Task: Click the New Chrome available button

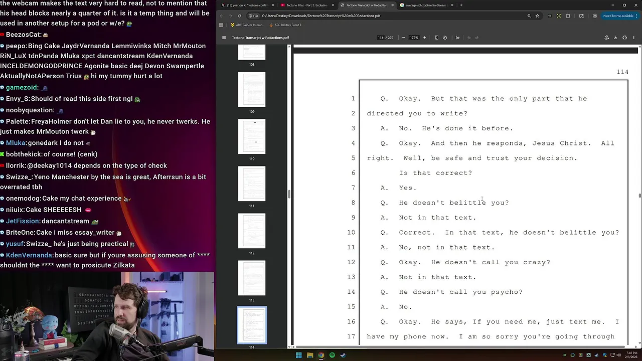Action: pos(619,16)
